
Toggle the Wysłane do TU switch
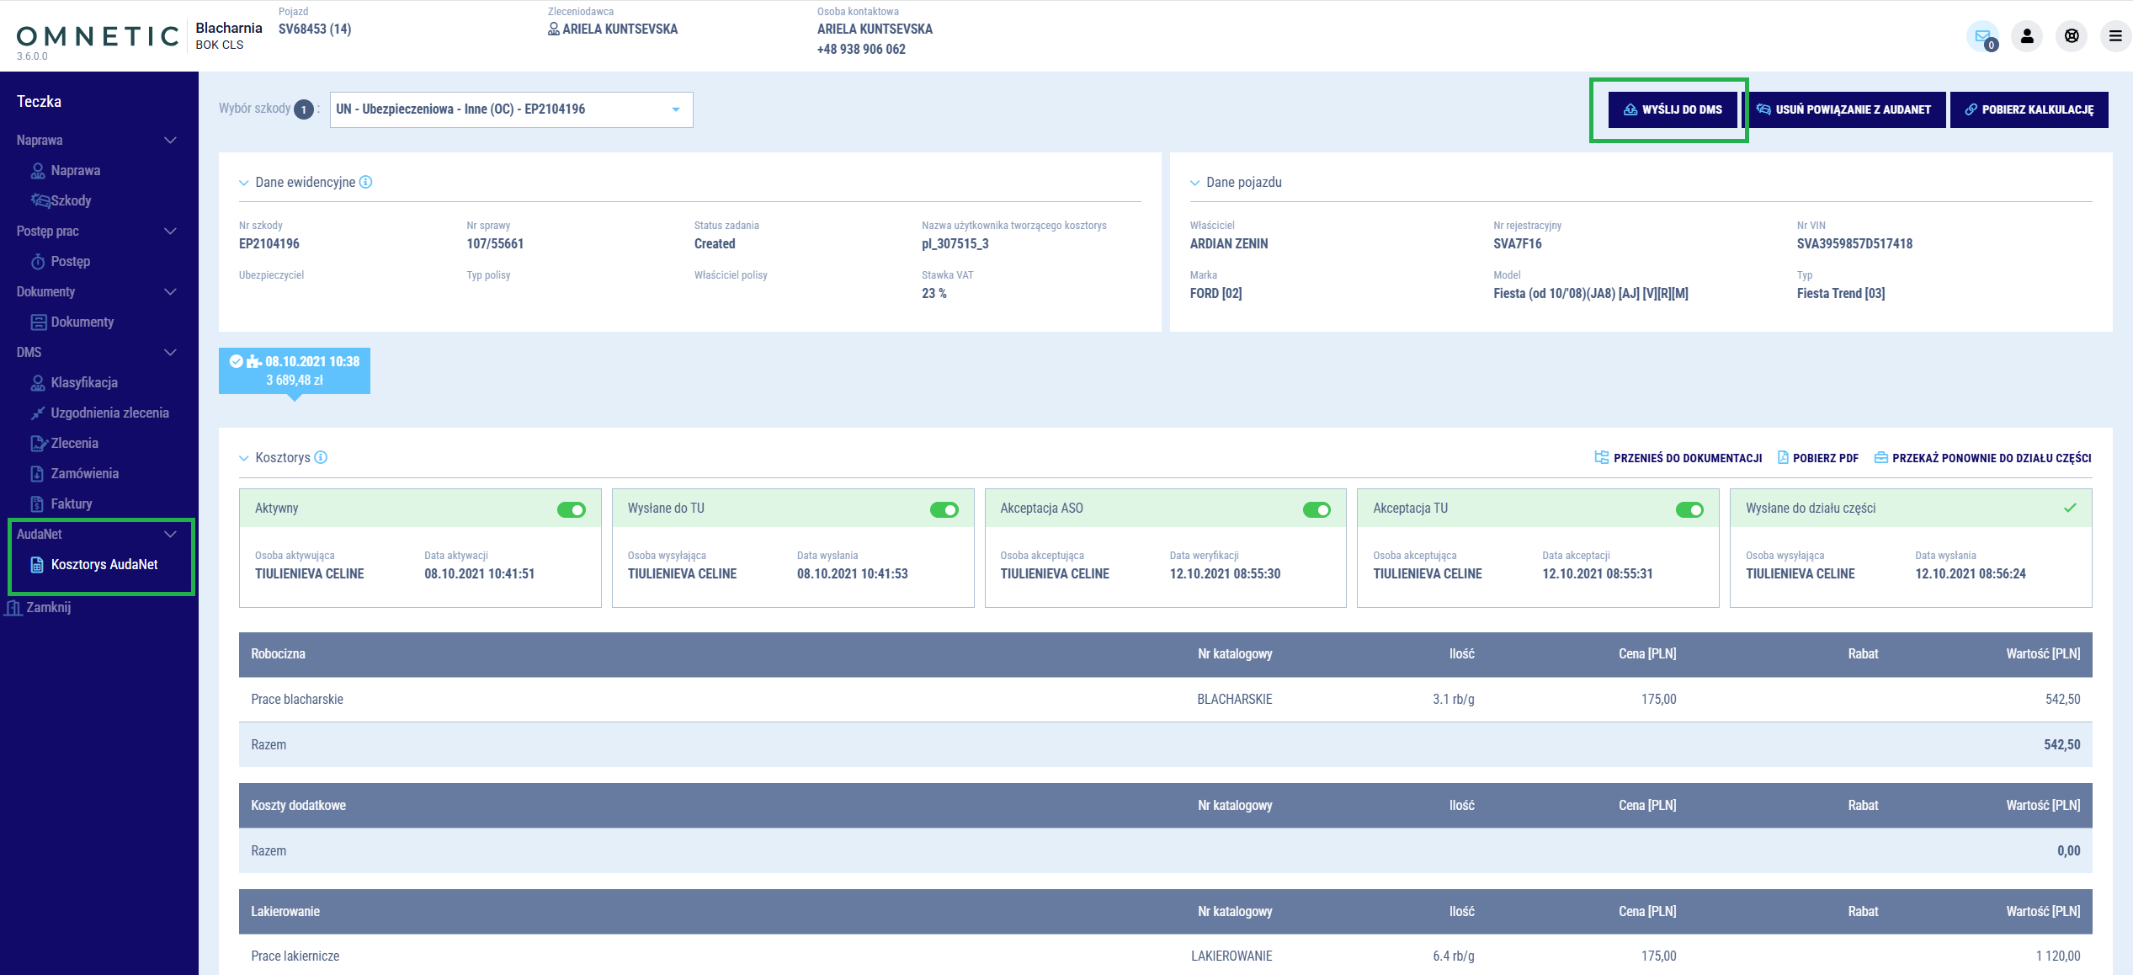[x=944, y=509]
